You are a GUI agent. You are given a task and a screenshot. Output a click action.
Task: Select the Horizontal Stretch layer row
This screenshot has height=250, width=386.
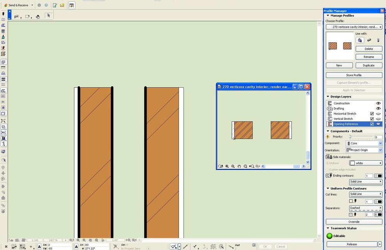[354, 114]
